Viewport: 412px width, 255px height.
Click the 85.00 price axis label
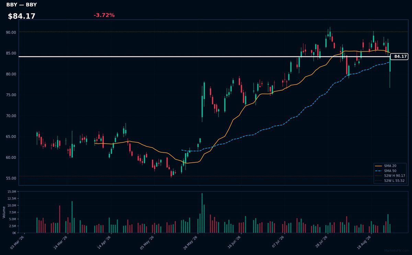tap(11, 53)
